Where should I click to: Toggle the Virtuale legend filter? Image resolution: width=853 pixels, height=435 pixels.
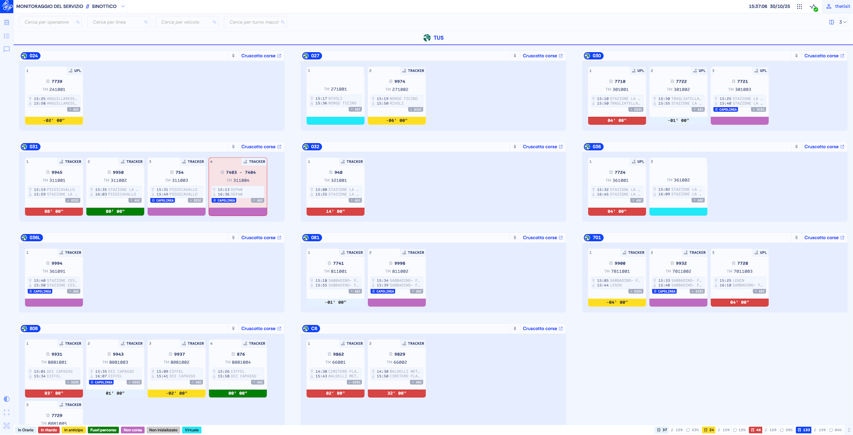(x=192, y=430)
